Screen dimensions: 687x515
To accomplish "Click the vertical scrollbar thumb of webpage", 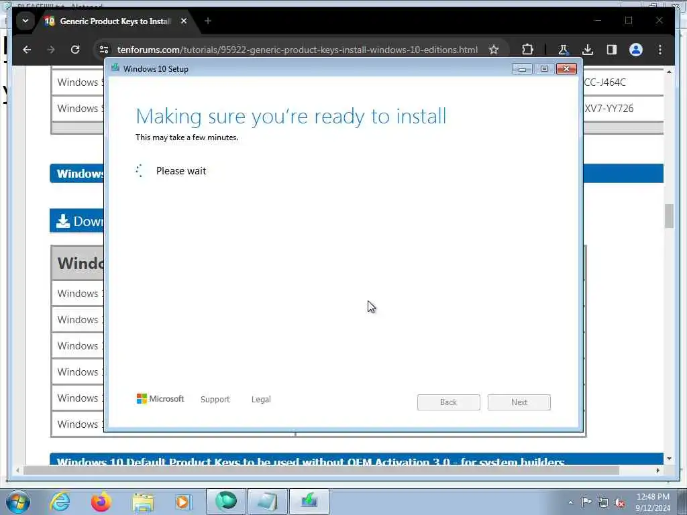I will click(x=669, y=216).
